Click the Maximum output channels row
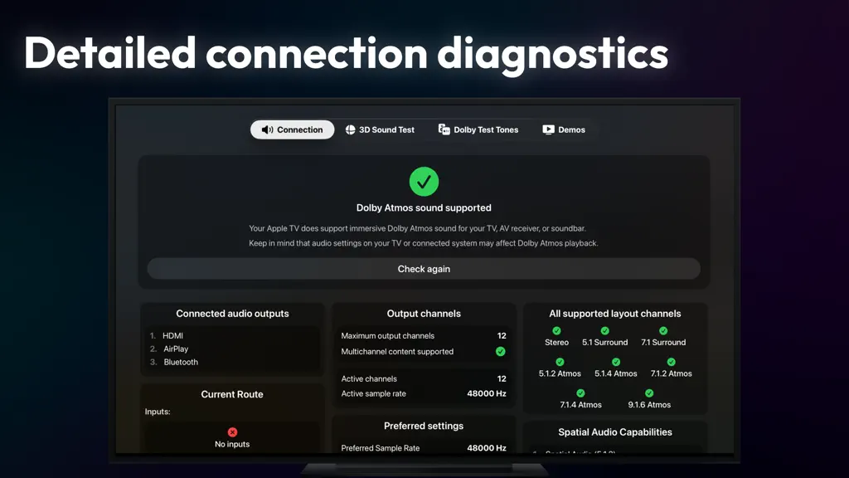The width and height of the screenshot is (849, 478). pyautogui.click(x=424, y=335)
